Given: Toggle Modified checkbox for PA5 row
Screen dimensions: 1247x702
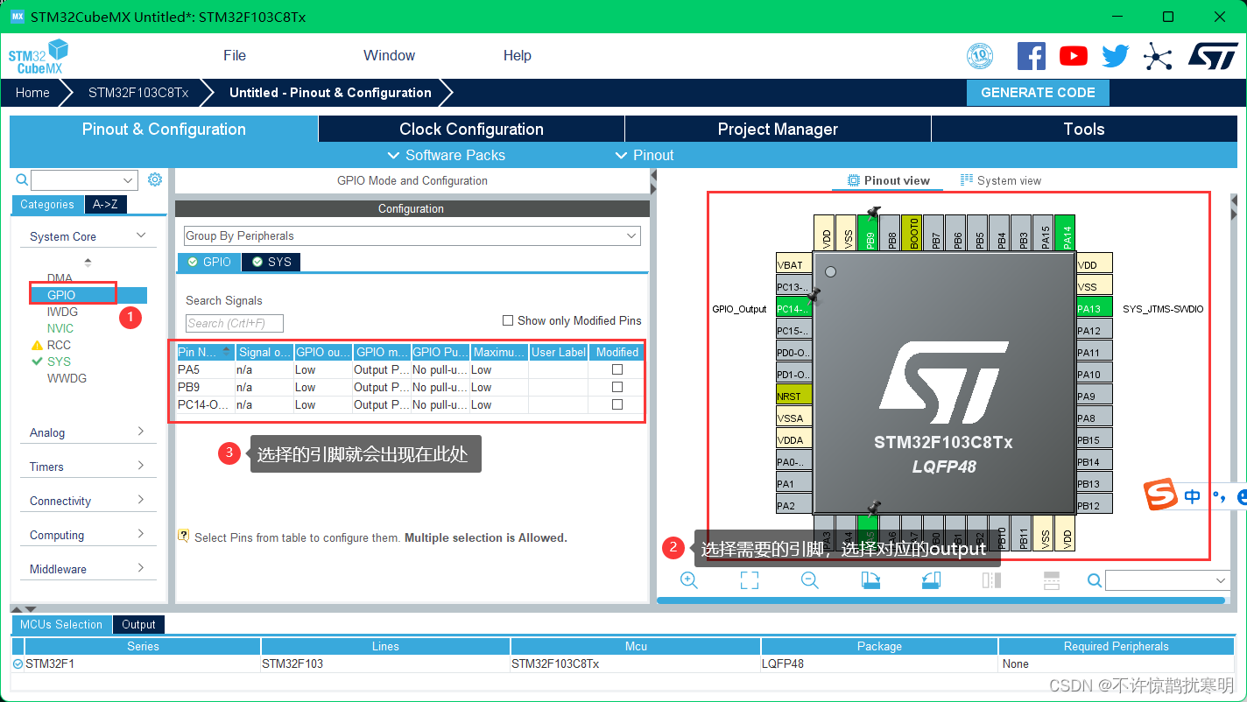Looking at the screenshot, I should pyautogui.click(x=617, y=369).
